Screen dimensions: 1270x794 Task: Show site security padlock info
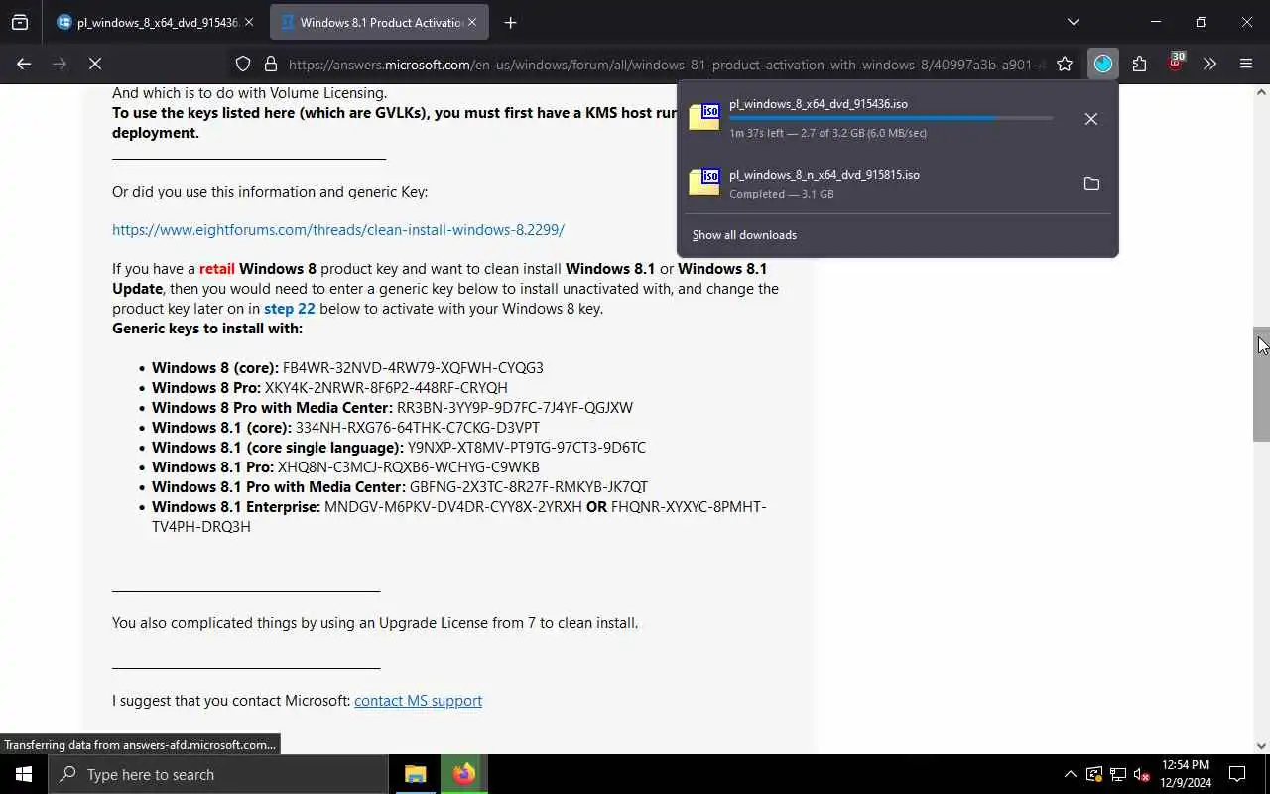270,65
